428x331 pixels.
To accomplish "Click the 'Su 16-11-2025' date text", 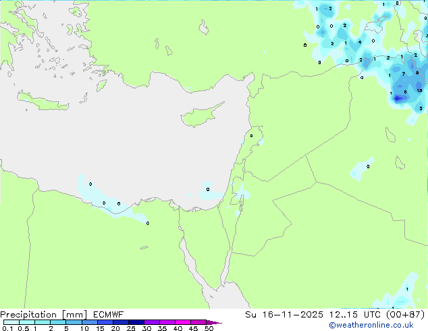I will coord(284,315).
